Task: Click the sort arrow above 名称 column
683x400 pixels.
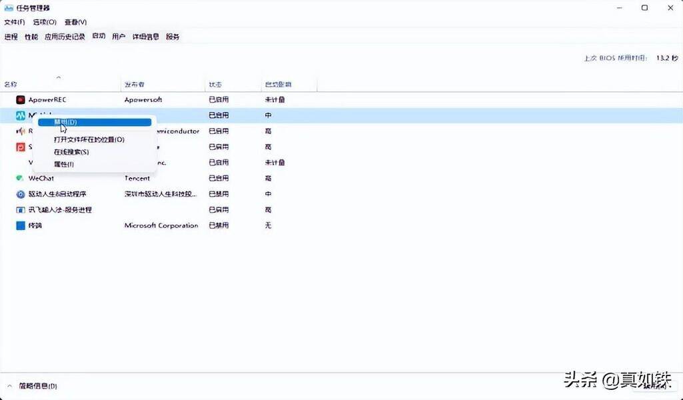Action: [x=59, y=77]
